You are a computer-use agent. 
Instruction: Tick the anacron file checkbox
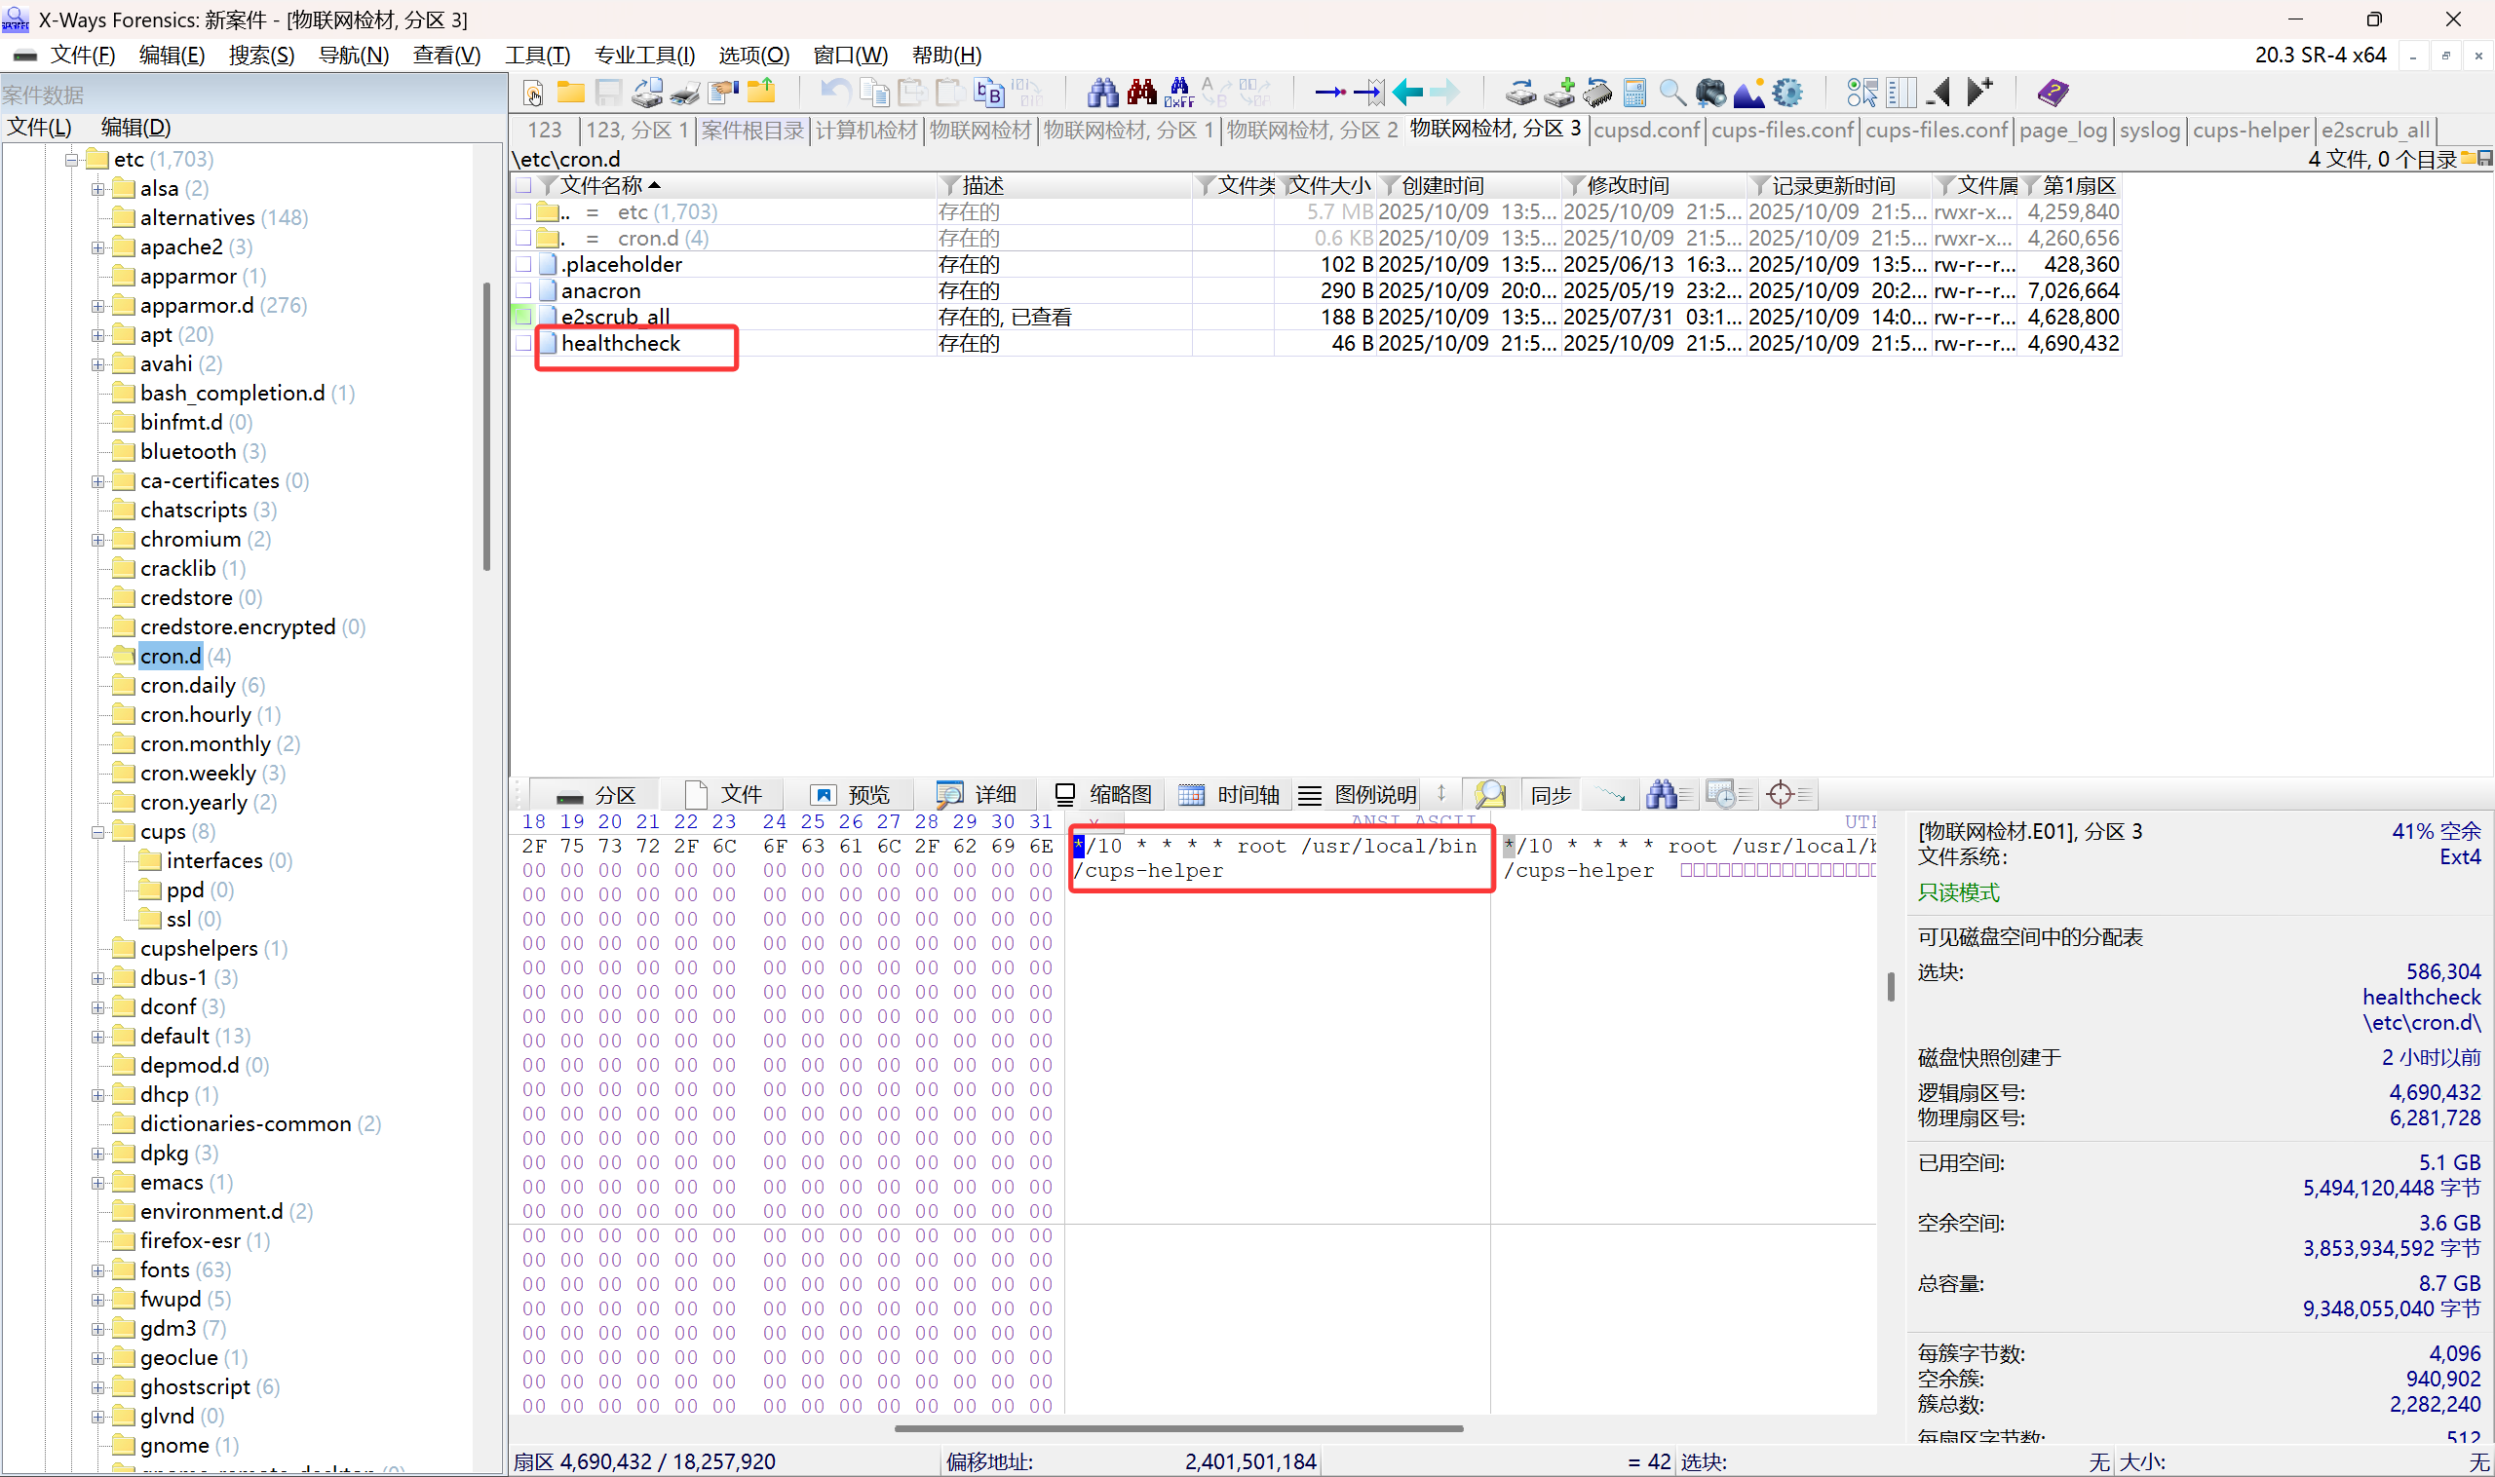(523, 290)
